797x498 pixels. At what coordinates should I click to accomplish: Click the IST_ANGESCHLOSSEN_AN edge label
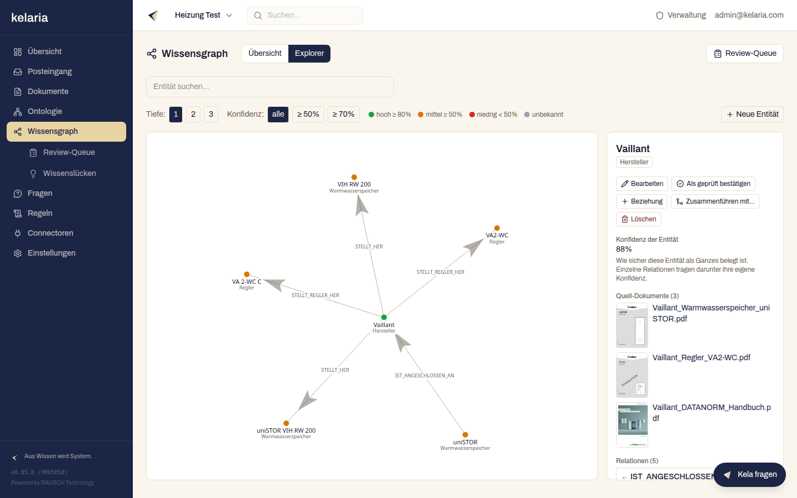[425, 376]
